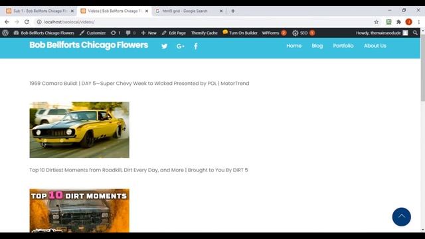The image size is (425, 239).
Task: Click the Top 10 Dirtiest Moments title
Action: click(x=139, y=170)
